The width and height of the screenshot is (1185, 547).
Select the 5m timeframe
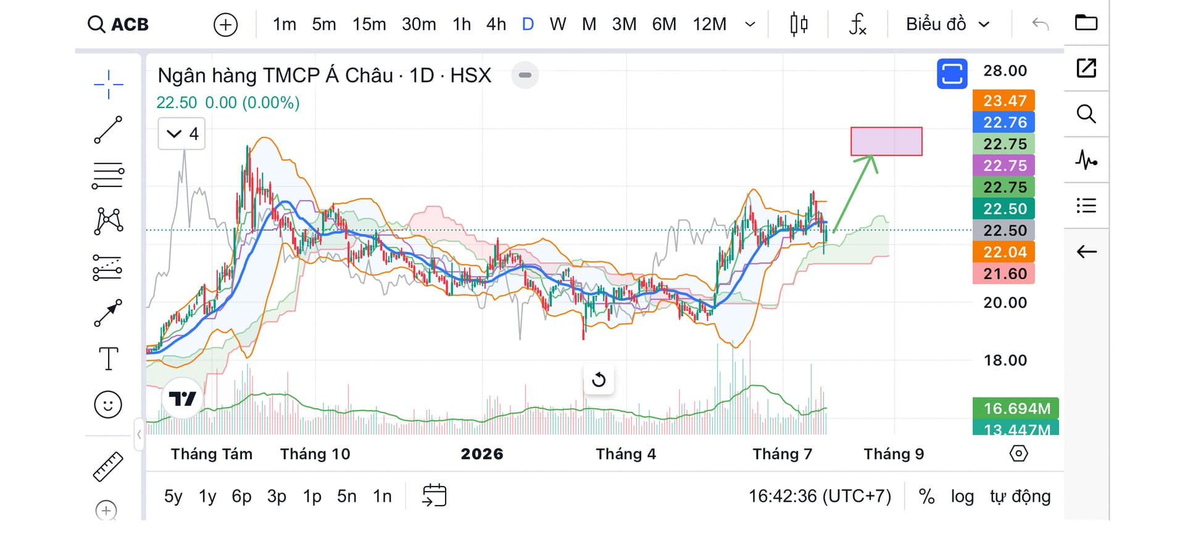point(324,25)
